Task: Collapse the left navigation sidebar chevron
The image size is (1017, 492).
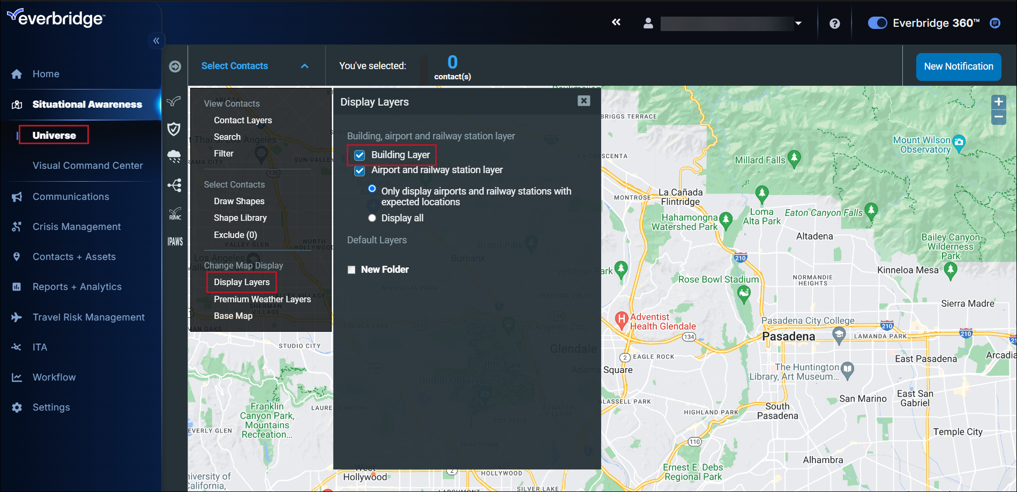Action: click(x=156, y=41)
